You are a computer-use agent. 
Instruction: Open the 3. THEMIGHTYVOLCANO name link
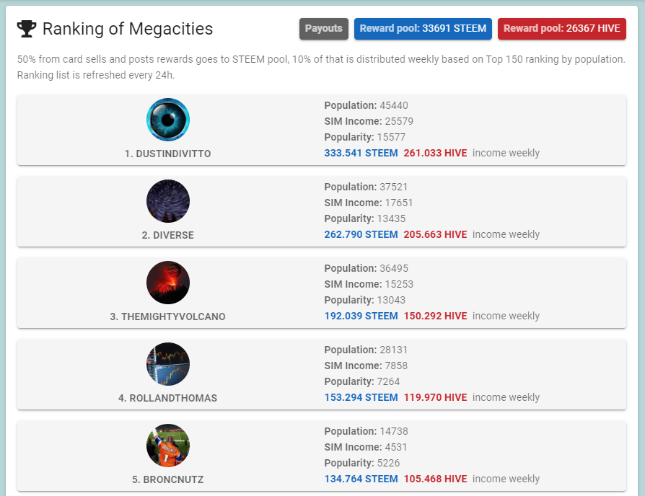pos(168,316)
